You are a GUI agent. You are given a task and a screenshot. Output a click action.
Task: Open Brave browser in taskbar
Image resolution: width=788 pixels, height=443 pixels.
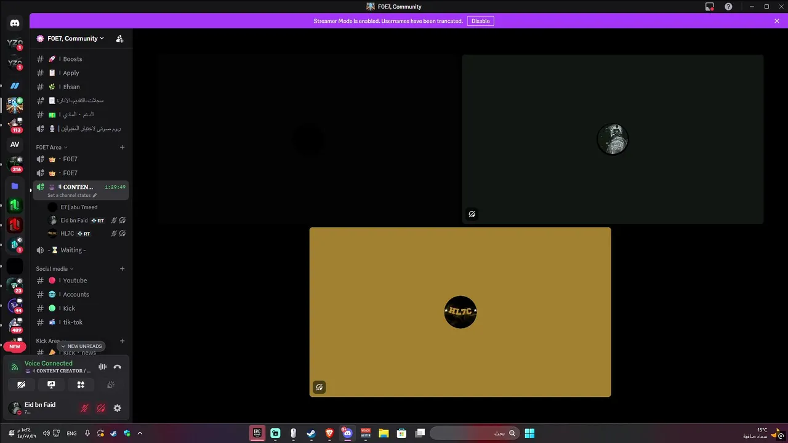[x=329, y=433]
